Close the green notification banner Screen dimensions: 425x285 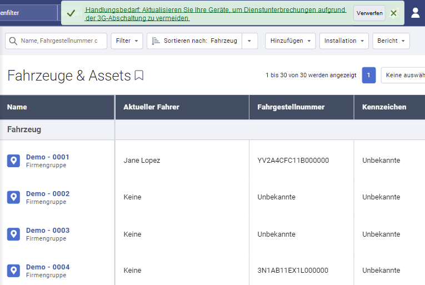[393, 13]
